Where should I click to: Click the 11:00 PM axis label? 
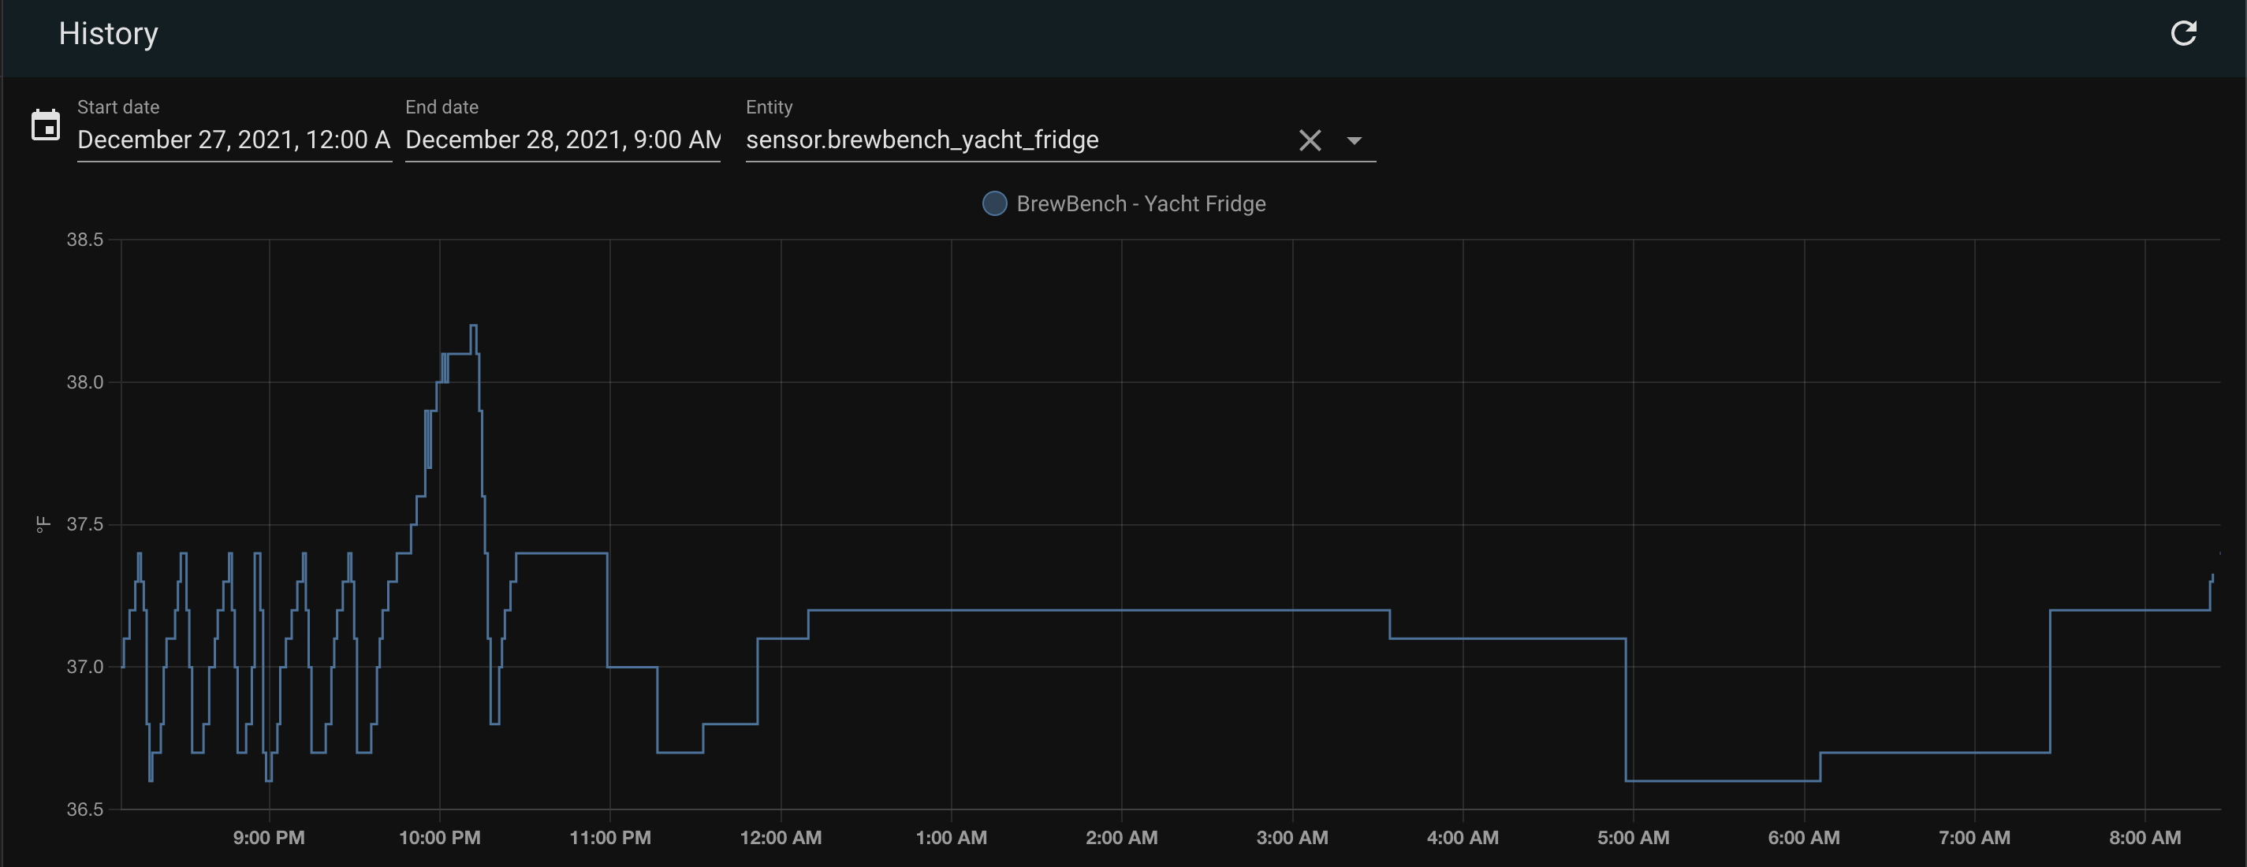click(x=609, y=837)
